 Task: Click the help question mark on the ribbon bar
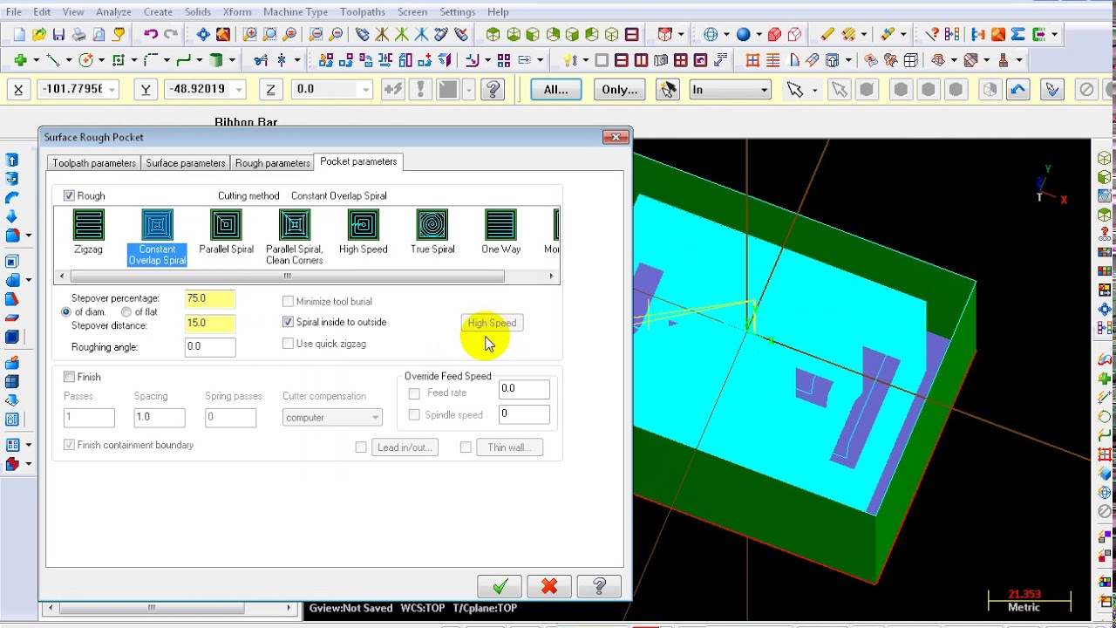(x=493, y=89)
